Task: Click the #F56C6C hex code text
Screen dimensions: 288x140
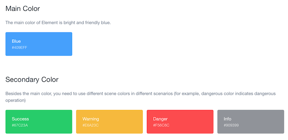Action: pyautogui.click(x=161, y=126)
